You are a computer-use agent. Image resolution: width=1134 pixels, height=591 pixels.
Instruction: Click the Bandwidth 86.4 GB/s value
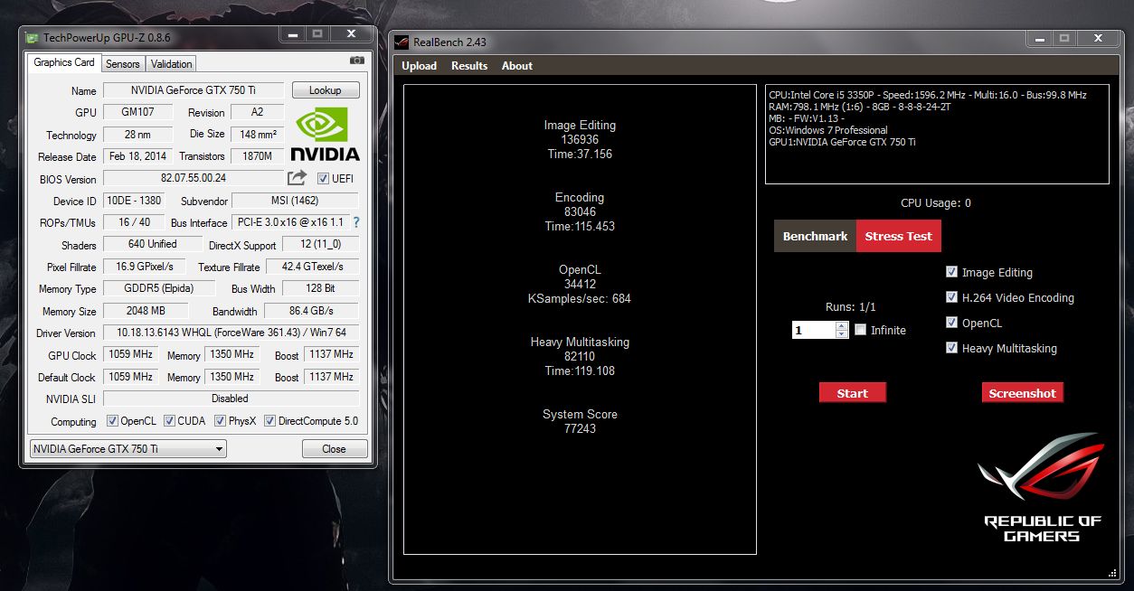[311, 311]
